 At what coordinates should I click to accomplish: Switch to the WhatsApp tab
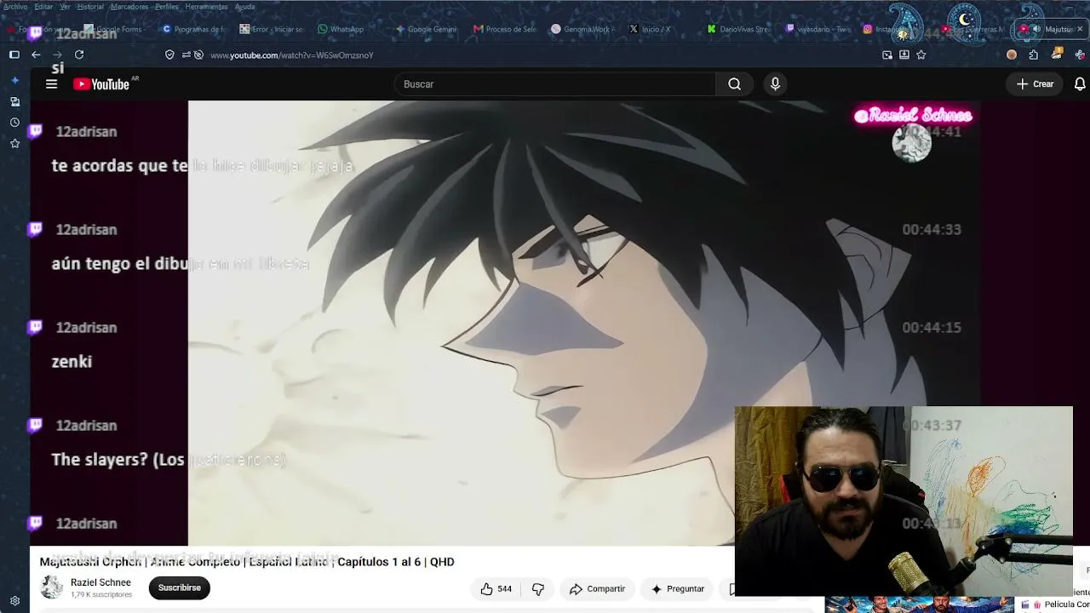point(341,29)
